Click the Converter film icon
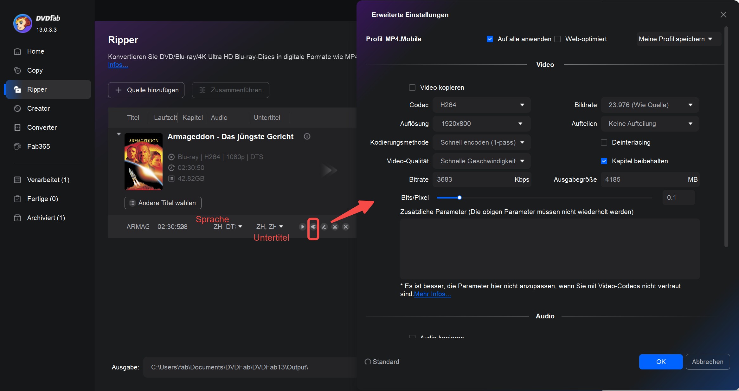 [18, 127]
